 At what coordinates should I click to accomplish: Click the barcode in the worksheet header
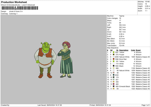[x=19, y=8]
